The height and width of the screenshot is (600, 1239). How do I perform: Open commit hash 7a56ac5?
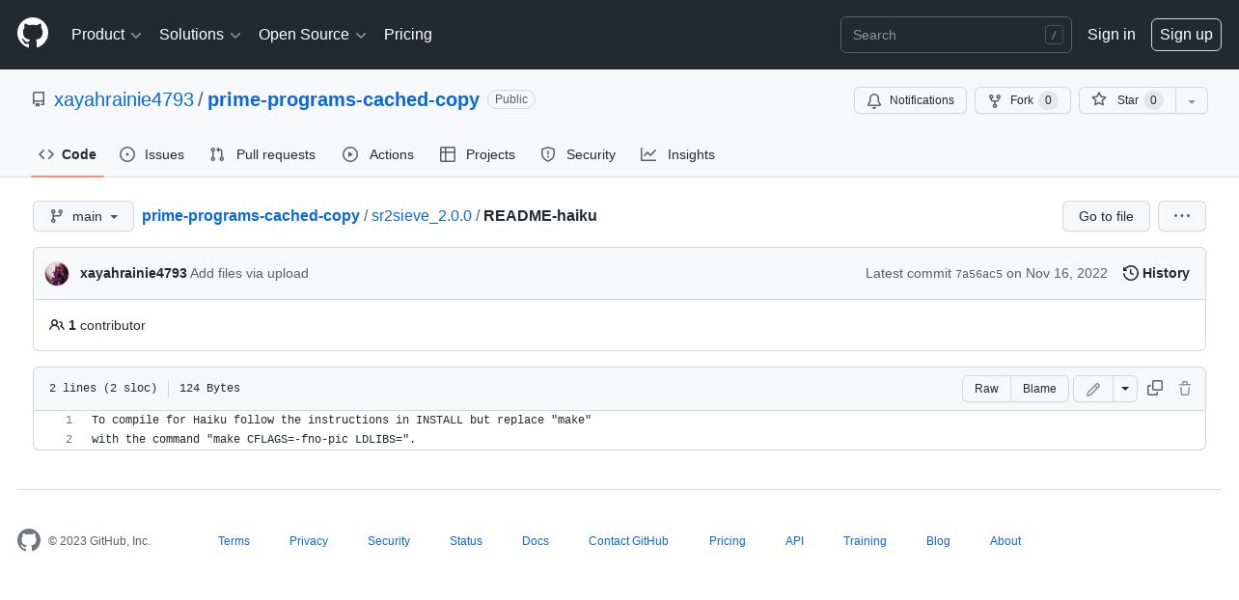point(978,274)
